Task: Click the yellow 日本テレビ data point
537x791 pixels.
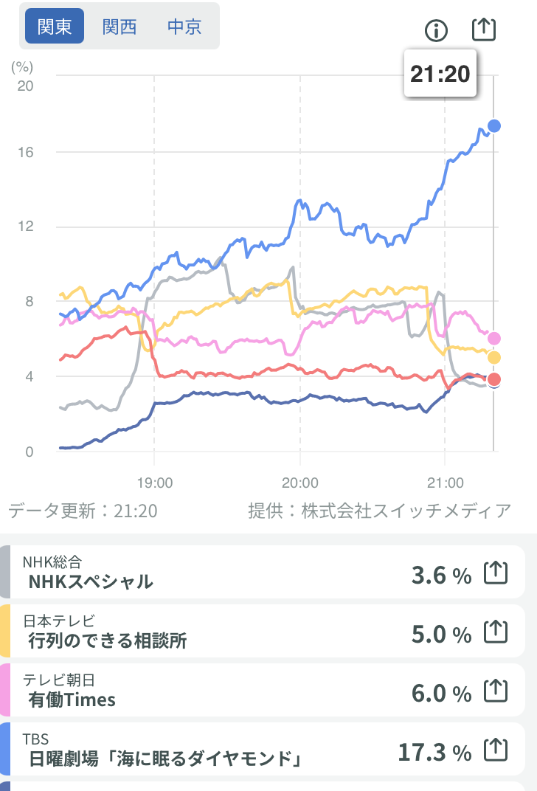Action: [494, 358]
